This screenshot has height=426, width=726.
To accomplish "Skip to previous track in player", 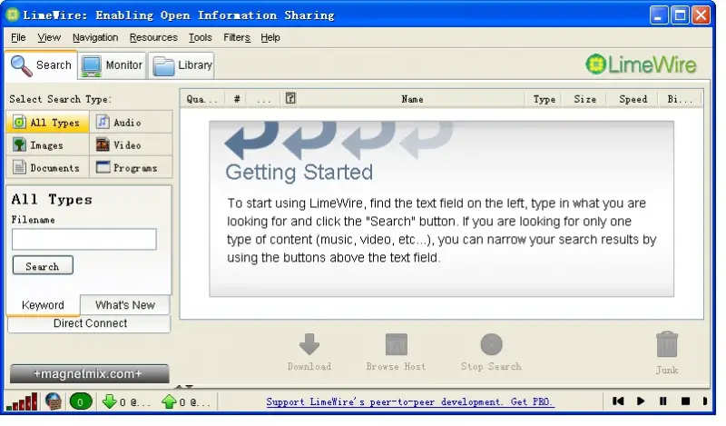I will pyautogui.click(x=618, y=401).
